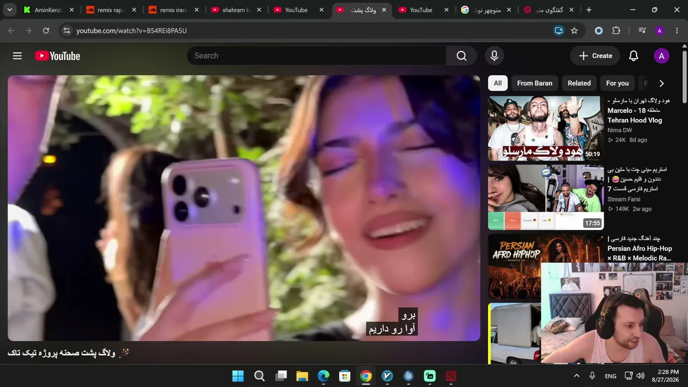Open Chrome media controls icon
The height and width of the screenshot is (387, 688).
tap(642, 31)
